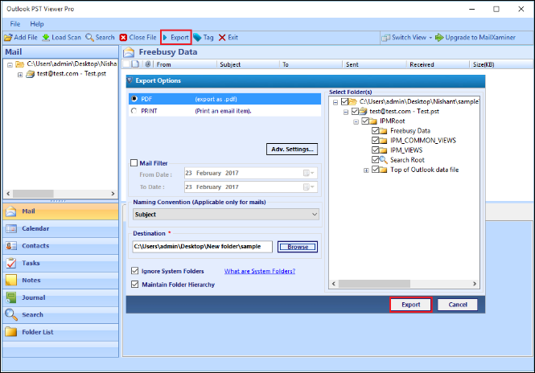Viewport: 535px width, 373px height.
Task: Uncheck the IPM_VIEWS folder checkbox
Action: point(376,150)
